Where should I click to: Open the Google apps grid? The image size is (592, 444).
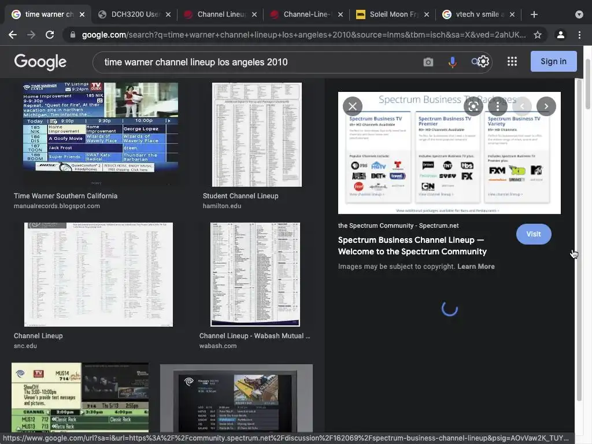click(x=512, y=61)
